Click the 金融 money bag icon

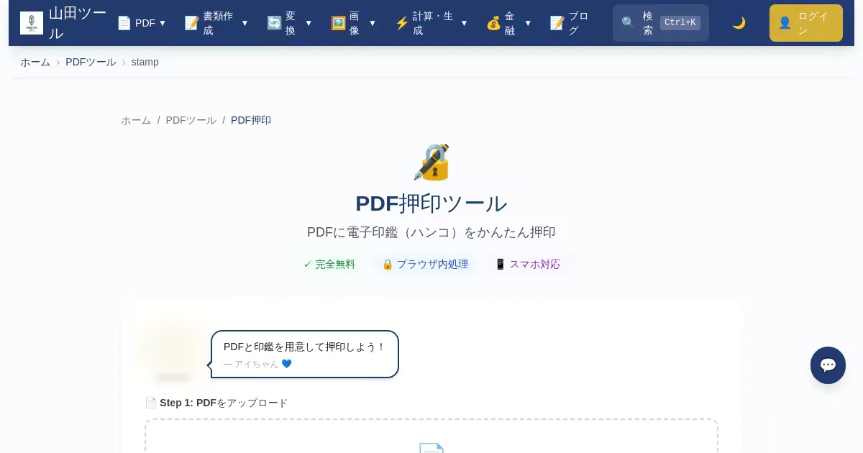coord(493,23)
